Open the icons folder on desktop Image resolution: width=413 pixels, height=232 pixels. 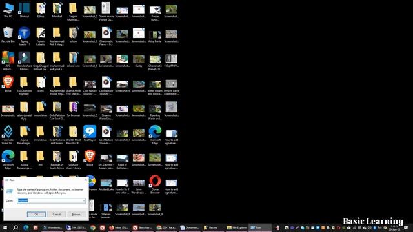point(41,84)
